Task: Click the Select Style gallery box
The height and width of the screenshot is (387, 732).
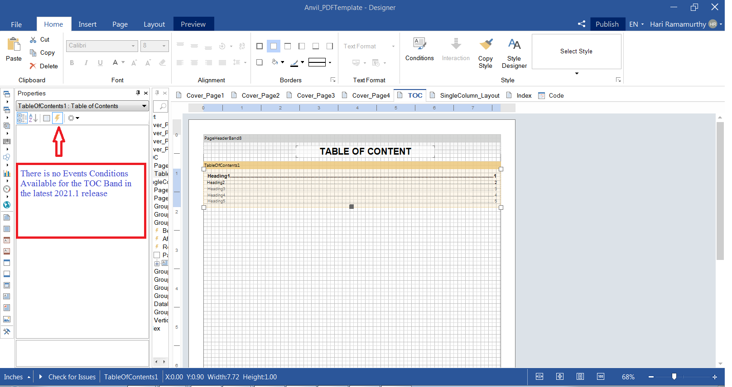Action: click(576, 52)
